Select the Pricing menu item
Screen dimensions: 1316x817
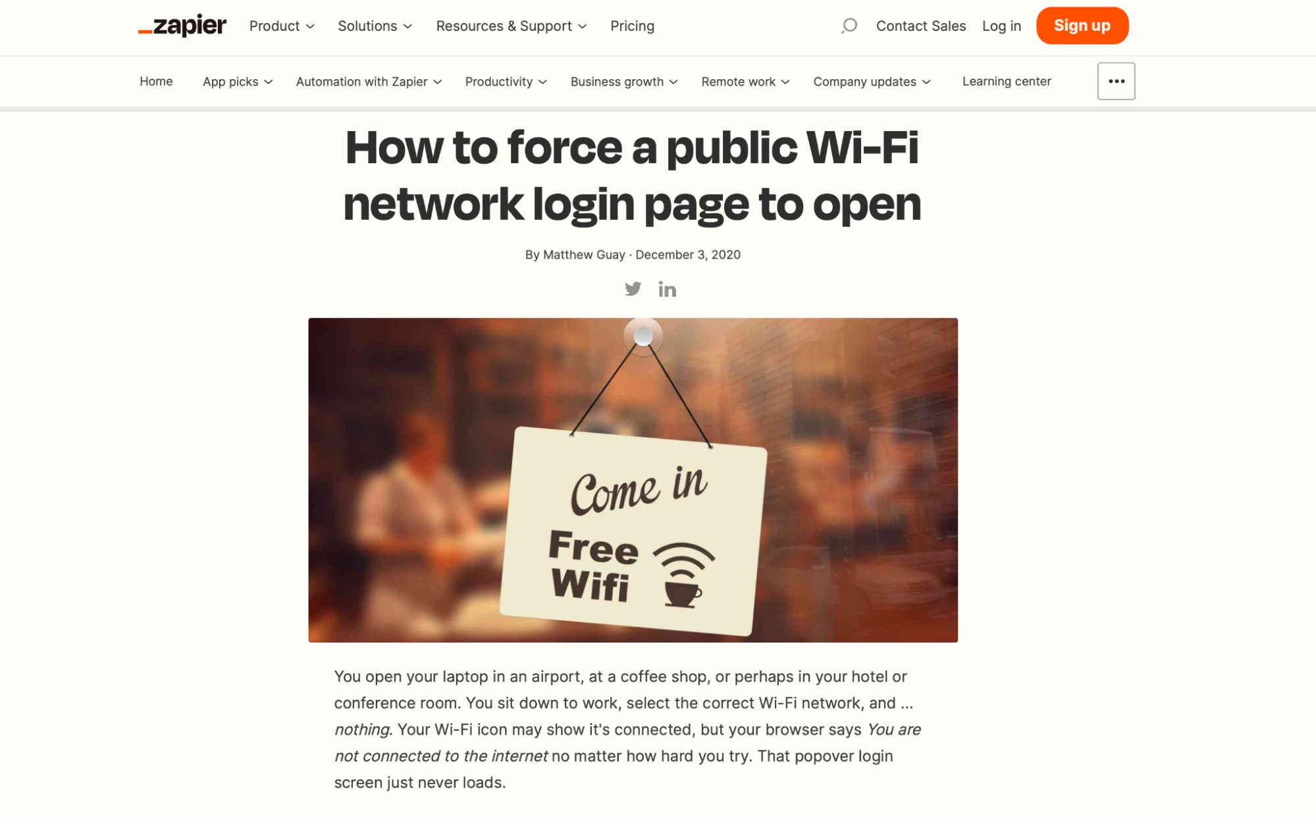click(x=633, y=26)
